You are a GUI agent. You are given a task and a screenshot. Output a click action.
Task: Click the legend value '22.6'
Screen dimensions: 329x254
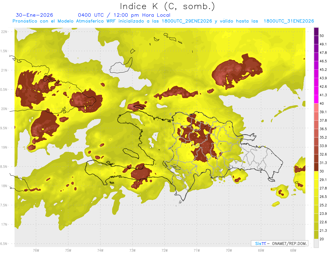click(323, 222)
